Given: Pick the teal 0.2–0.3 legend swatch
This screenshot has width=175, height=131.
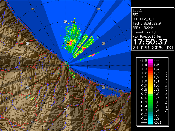Looking at the screenshot, I should click(150, 114).
